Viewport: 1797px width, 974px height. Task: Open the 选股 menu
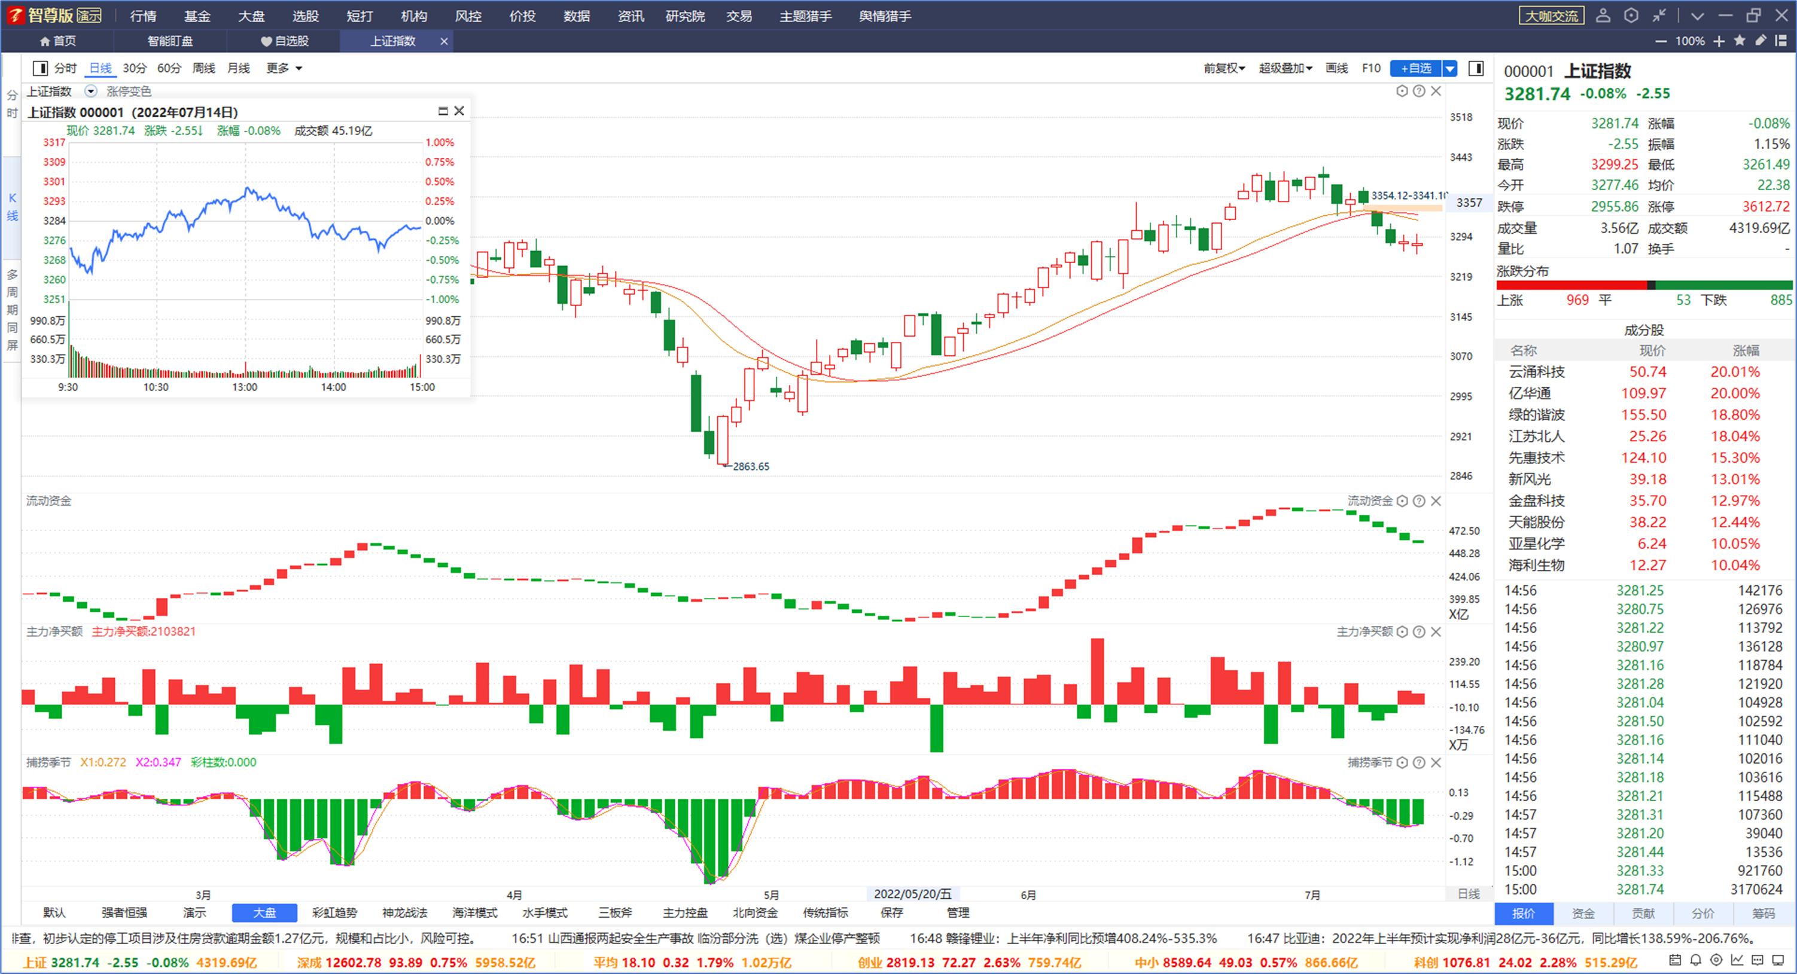tap(306, 16)
